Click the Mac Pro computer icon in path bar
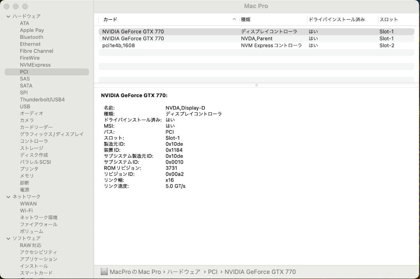Screen dimensions: 420x279 click(x=104, y=272)
